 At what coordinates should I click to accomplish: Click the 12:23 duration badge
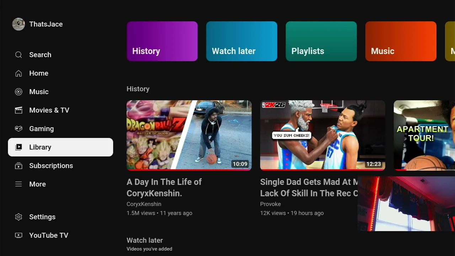tap(374, 164)
